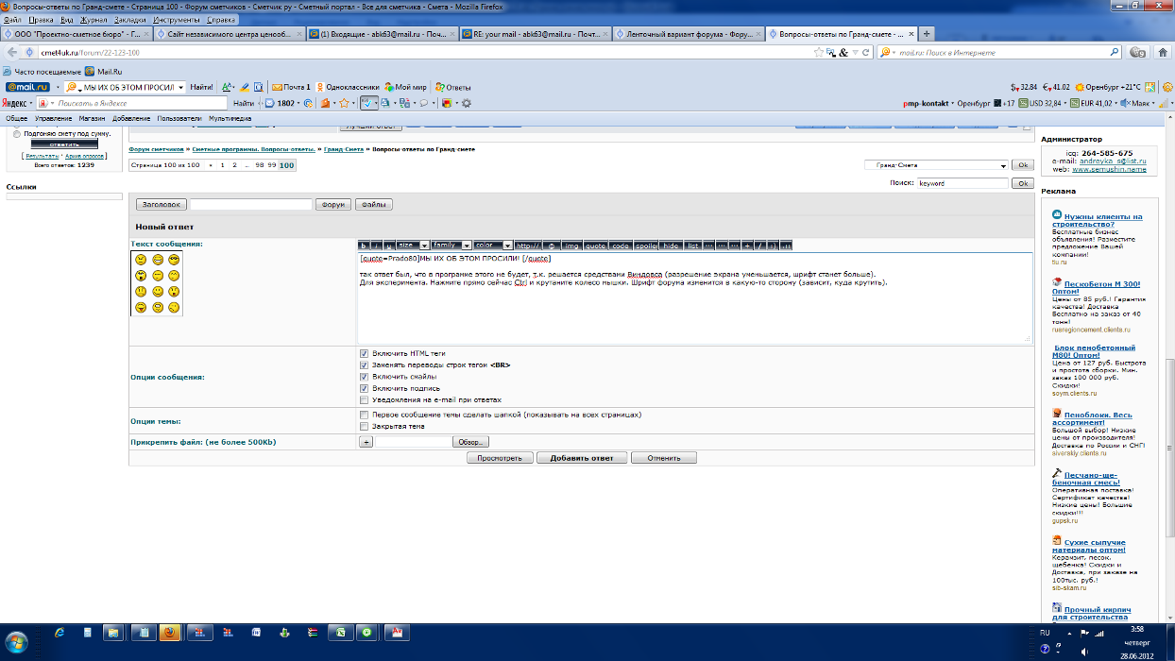Screen dimensions: 1175x661
Task: Open Mail.ru search field dropdown arrow
Action: (180, 87)
